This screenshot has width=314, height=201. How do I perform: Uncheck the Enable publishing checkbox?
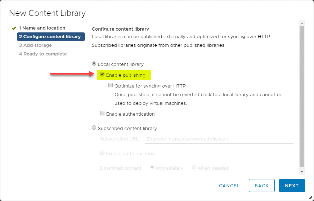(103, 75)
